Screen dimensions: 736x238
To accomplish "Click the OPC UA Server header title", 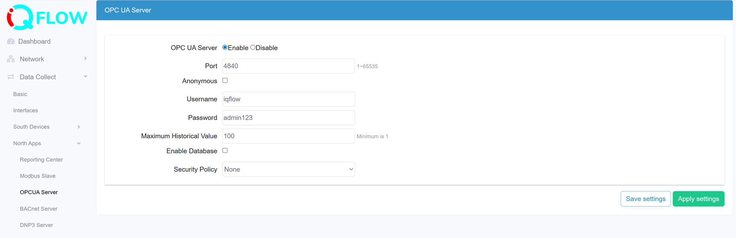I will coord(128,10).
